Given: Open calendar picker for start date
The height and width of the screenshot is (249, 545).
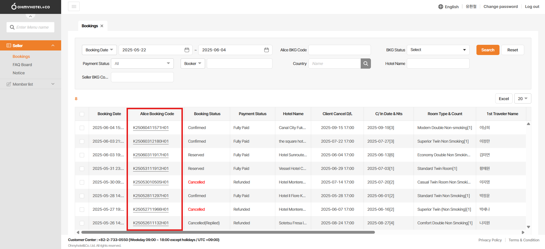Looking at the screenshot, I should [187, 50].
